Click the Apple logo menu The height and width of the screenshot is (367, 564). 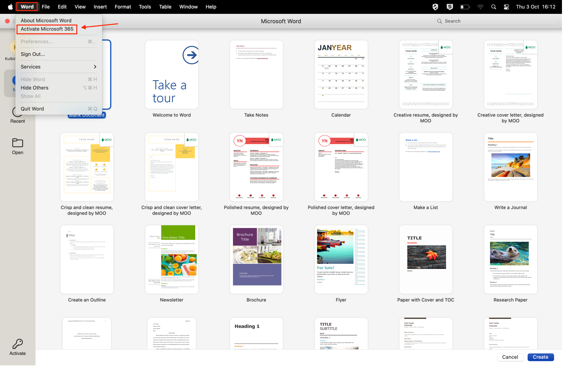tap(10, 7)
